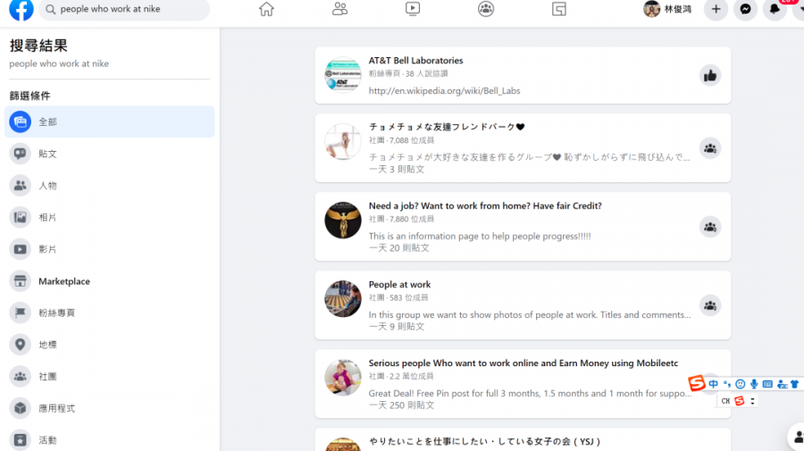Click the http://en.wikipedia.org/wiki/Bell_Labs text
Viewport: 804px width, 451px height.
click(x=444, y=91)
